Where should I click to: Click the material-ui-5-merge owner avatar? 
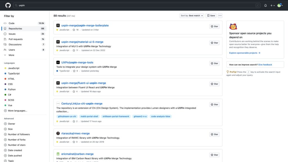tap(58, 42)
